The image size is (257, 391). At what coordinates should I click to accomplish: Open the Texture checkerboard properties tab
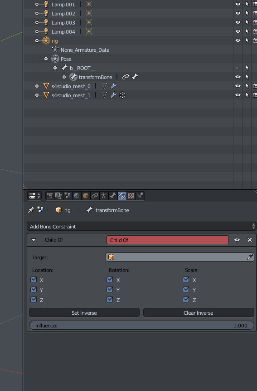(x=131, y=196)
